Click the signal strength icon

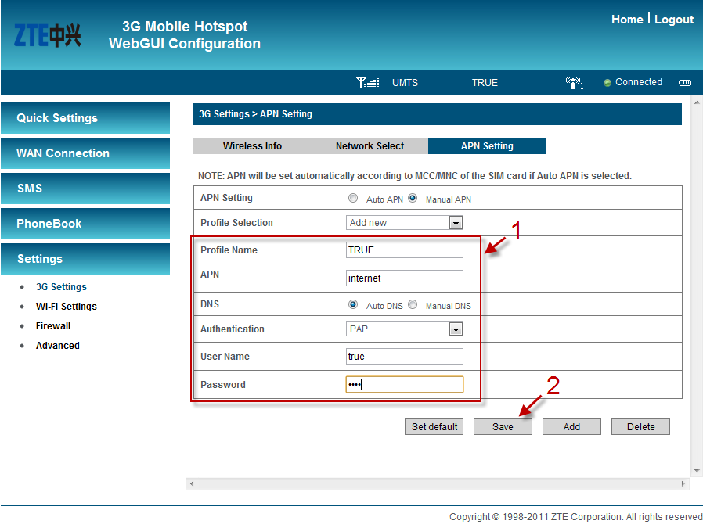[367, 83]
